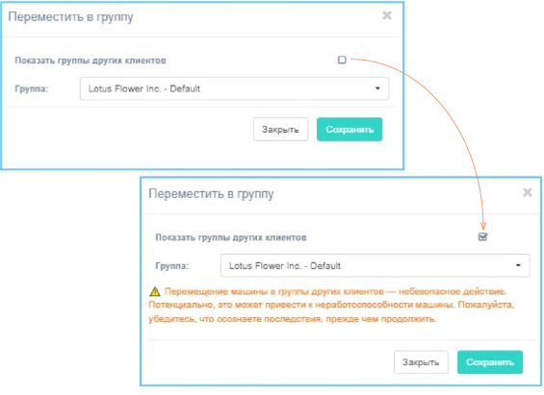The width and height of the screenshot is (544, 395).
Task: Click dropdown arrow of upper Lotus Flower selector
Action: pos(377,88)
